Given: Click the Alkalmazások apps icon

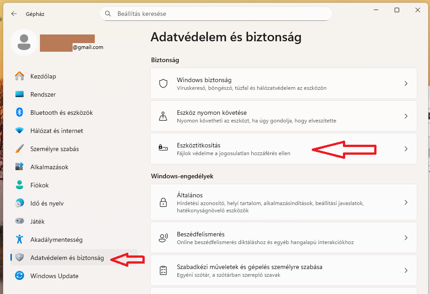Looking at the screenshot, I should [x=20, y=167].
